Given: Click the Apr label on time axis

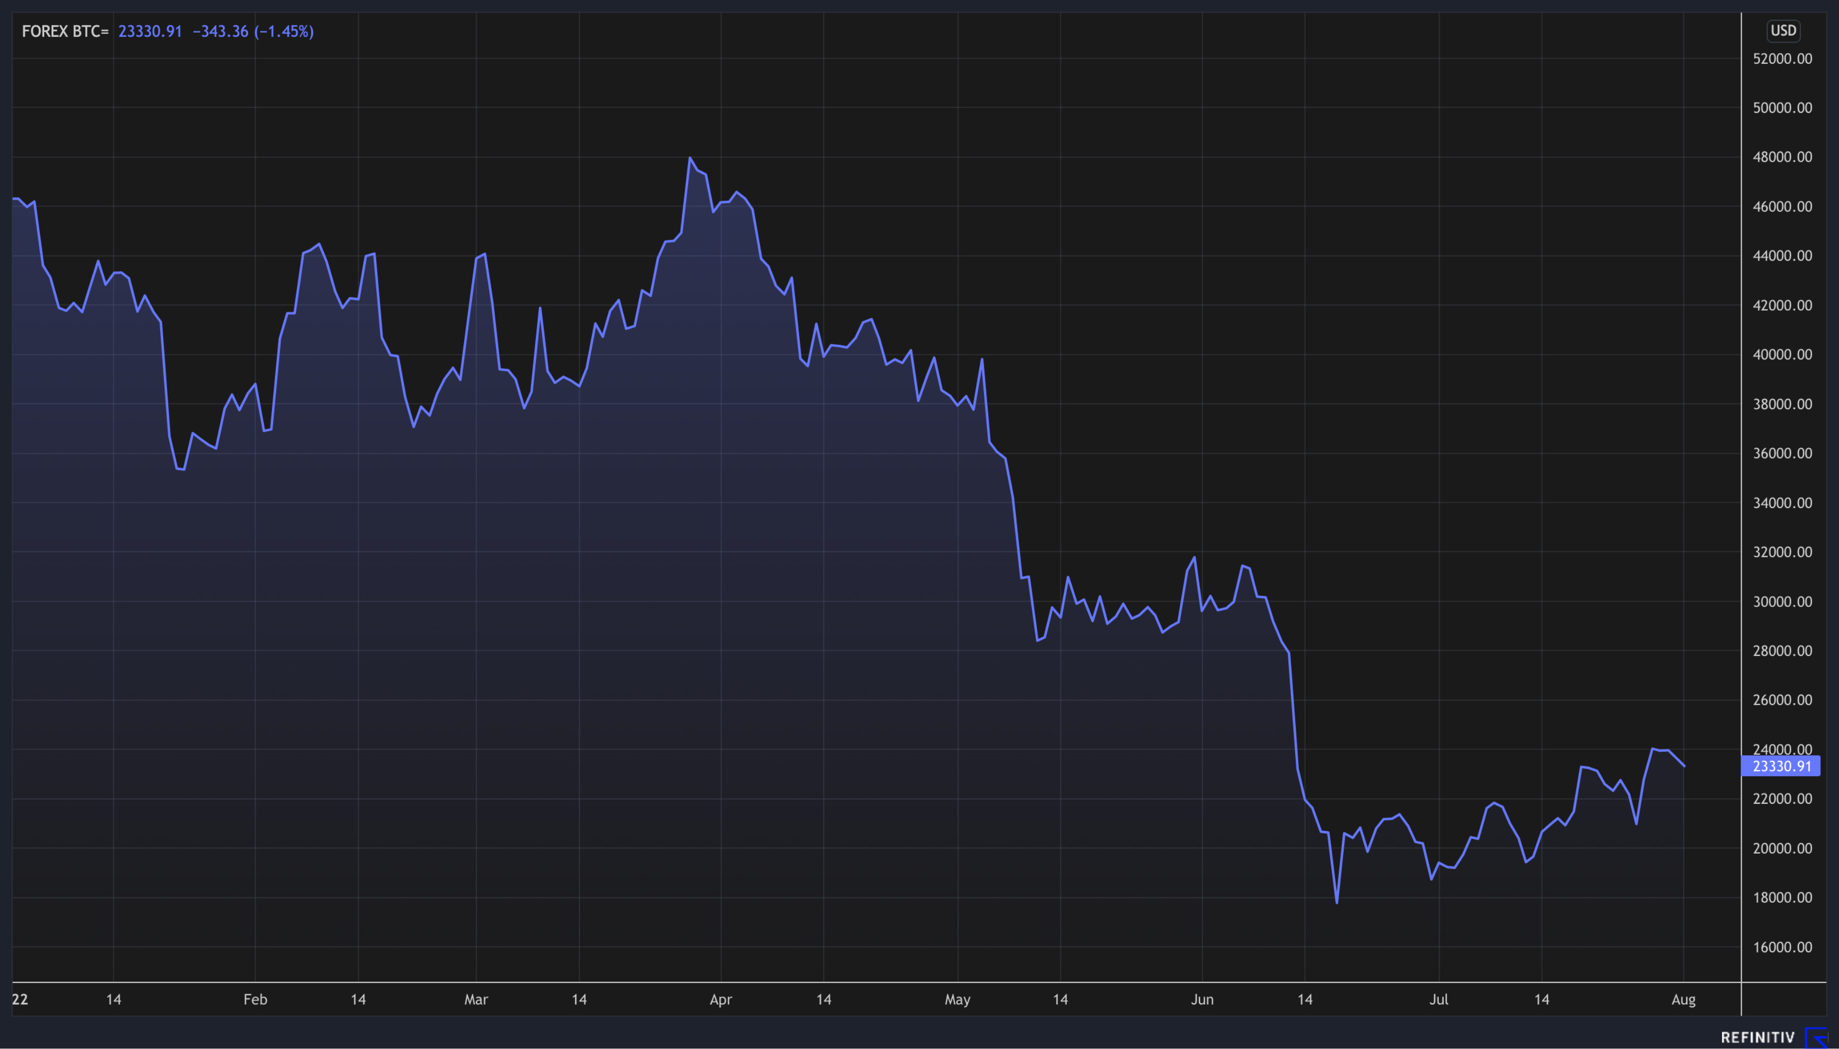Looking at the screenshot, I should tap(720, 1000).
